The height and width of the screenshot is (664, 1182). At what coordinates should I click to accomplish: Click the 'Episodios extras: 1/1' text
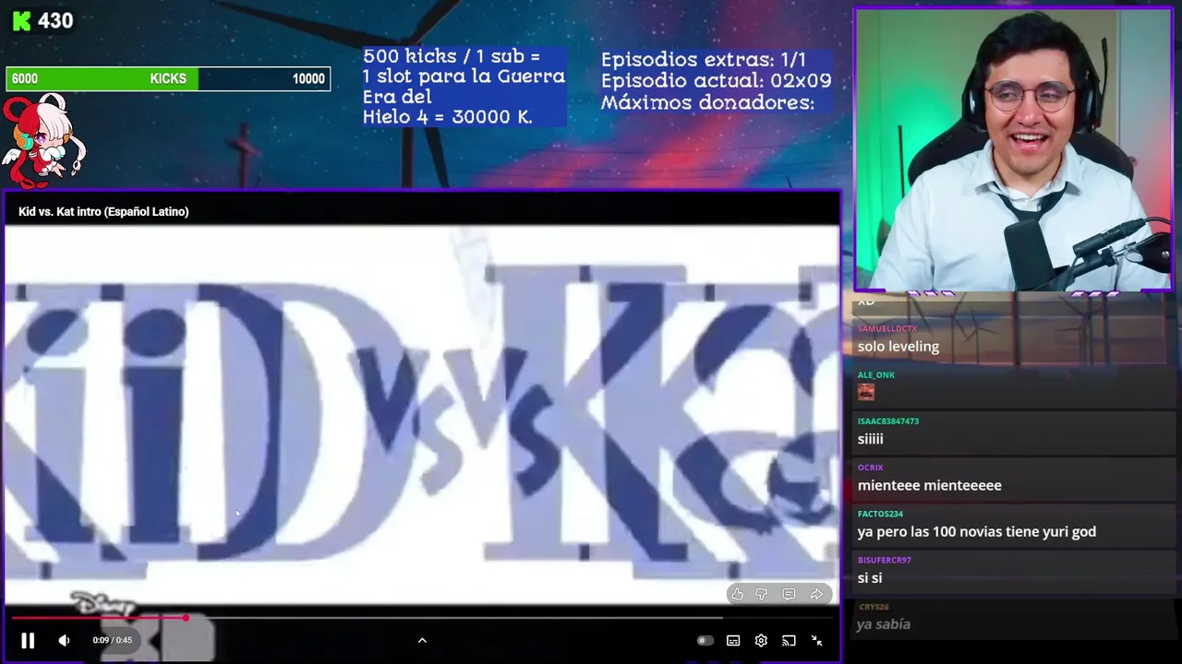704,60
